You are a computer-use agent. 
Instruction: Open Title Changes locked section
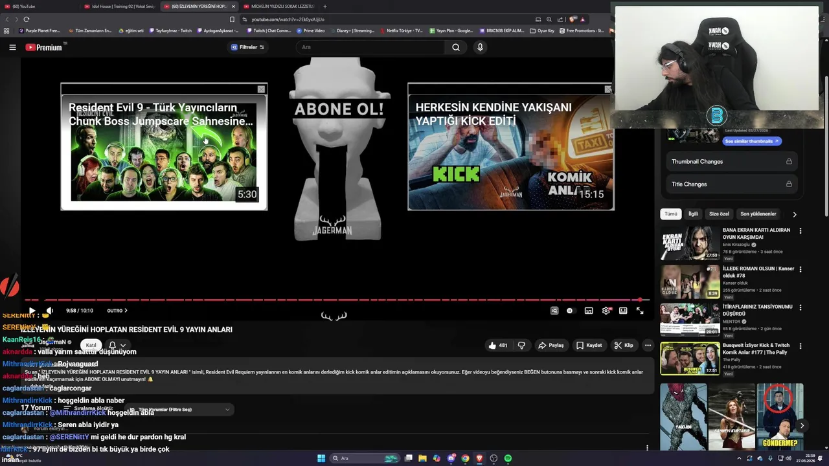click(732, 184)
